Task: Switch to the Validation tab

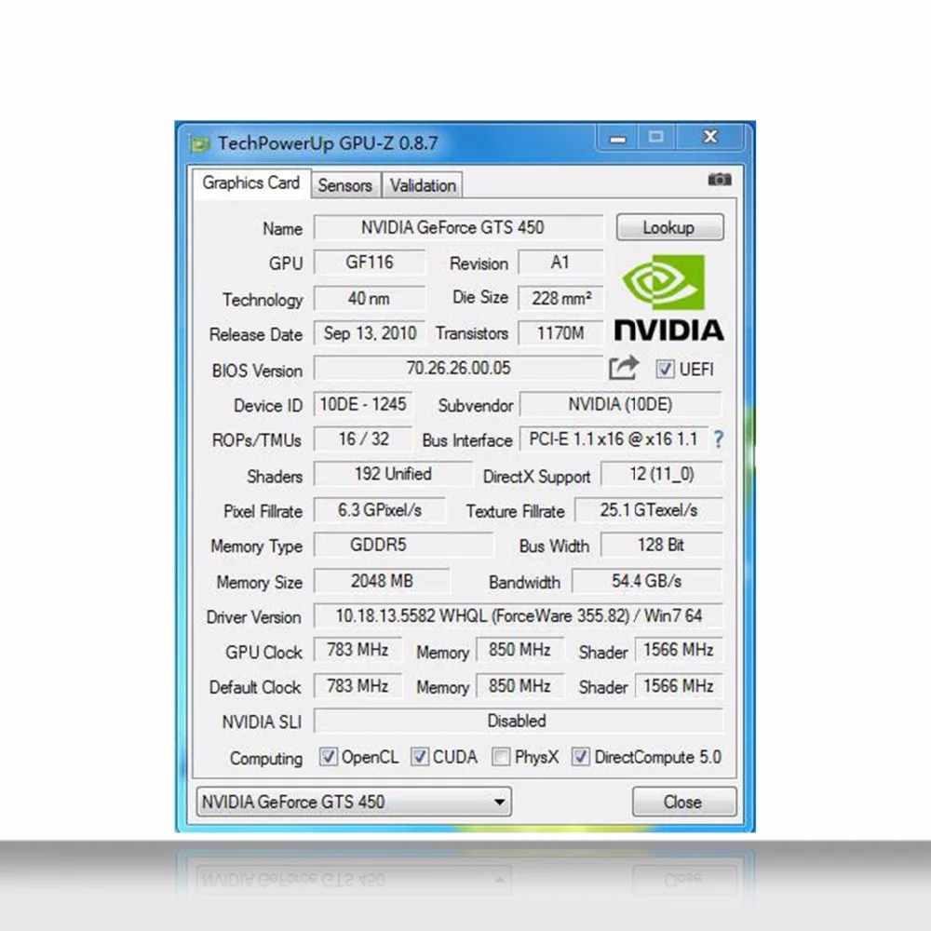Action: pos(423,185)
